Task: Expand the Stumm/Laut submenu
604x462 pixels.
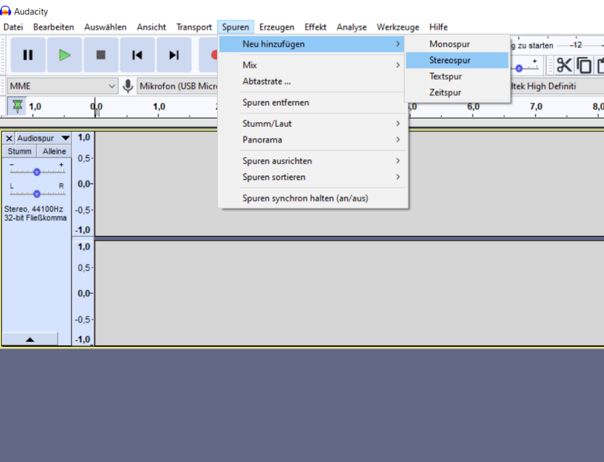Action: [x=313, y=124]
